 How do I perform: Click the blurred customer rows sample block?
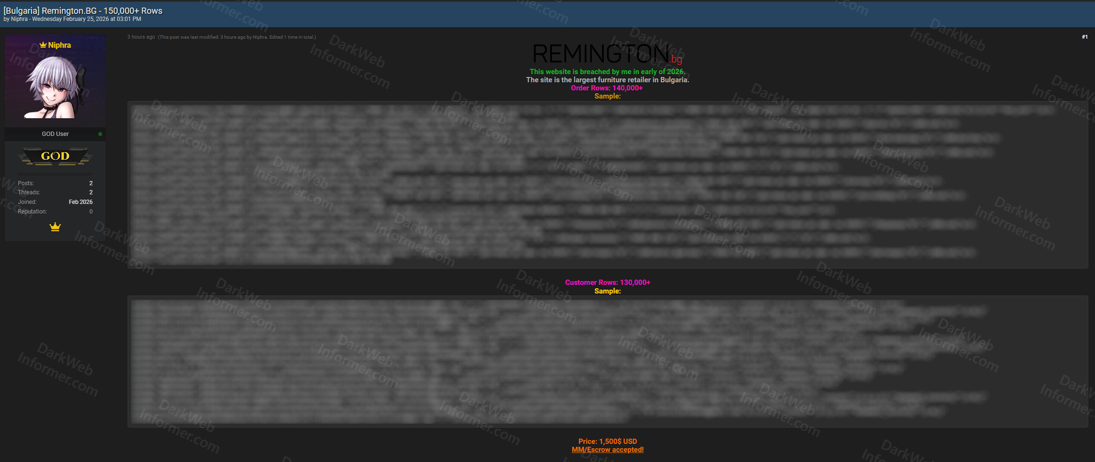point(607,361)
